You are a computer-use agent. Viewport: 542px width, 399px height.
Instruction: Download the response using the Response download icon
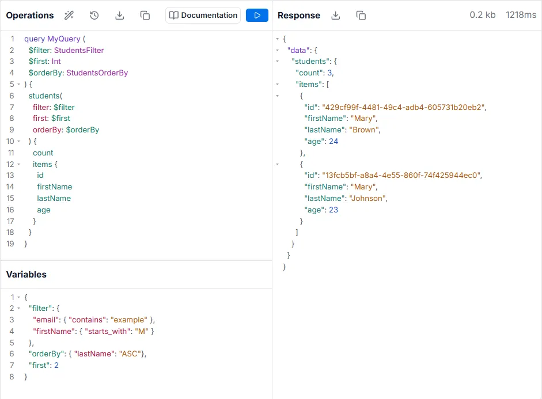click(336, 16)
